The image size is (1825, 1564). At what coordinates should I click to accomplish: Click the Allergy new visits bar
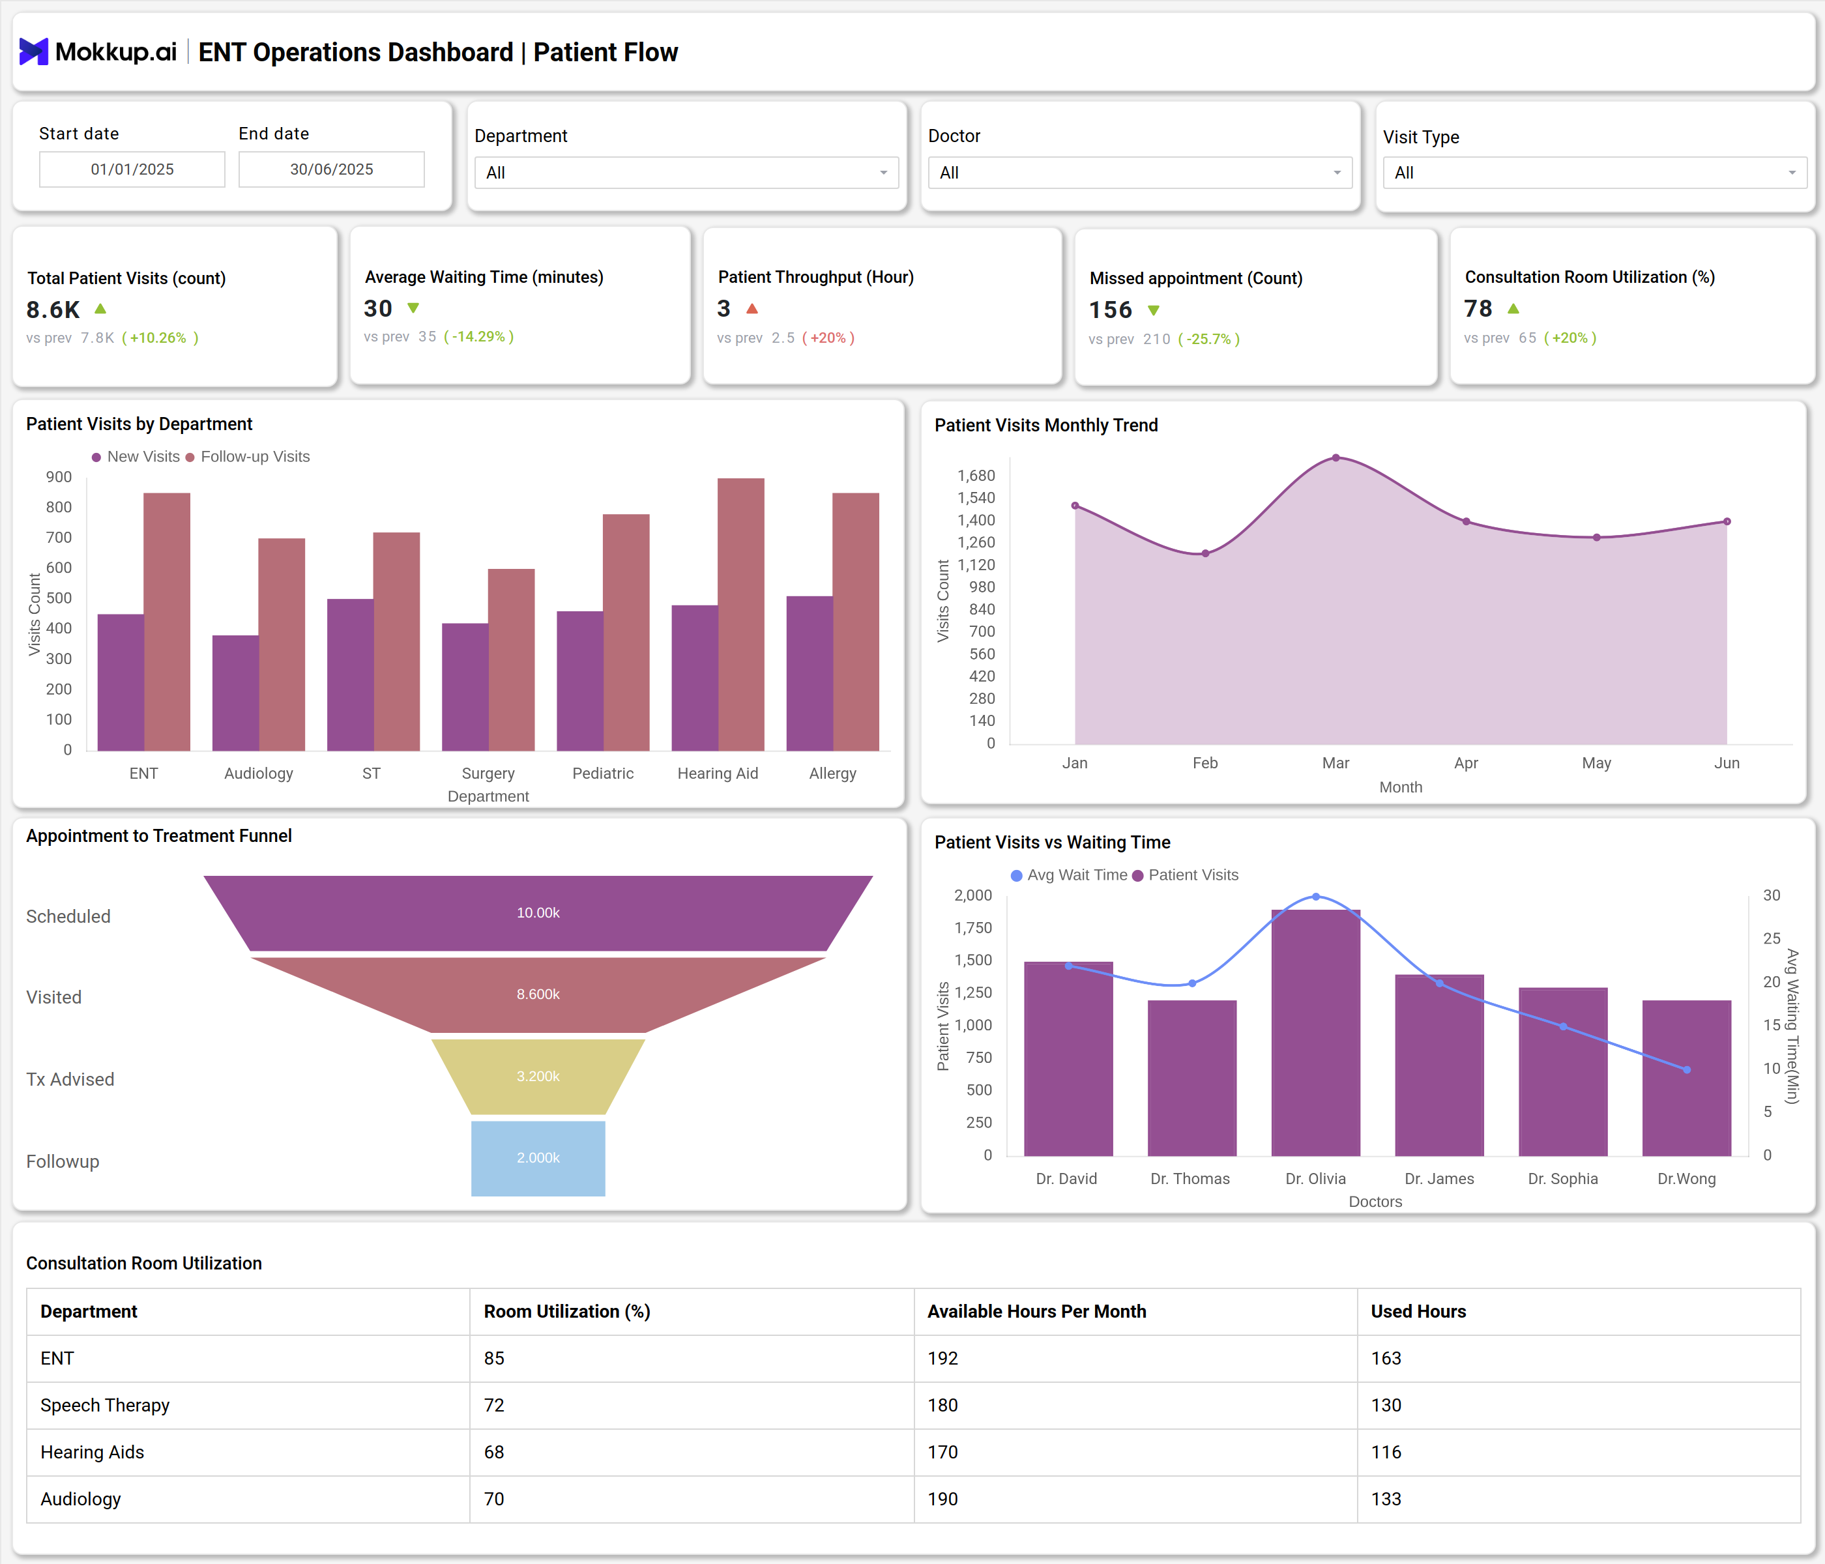(x=810, y=673)
